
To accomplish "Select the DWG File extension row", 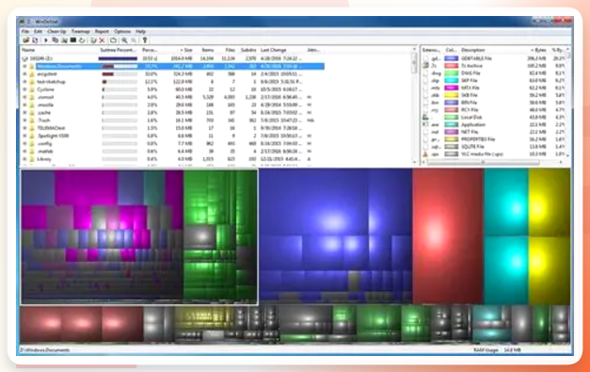I will (x=493, y=73).
